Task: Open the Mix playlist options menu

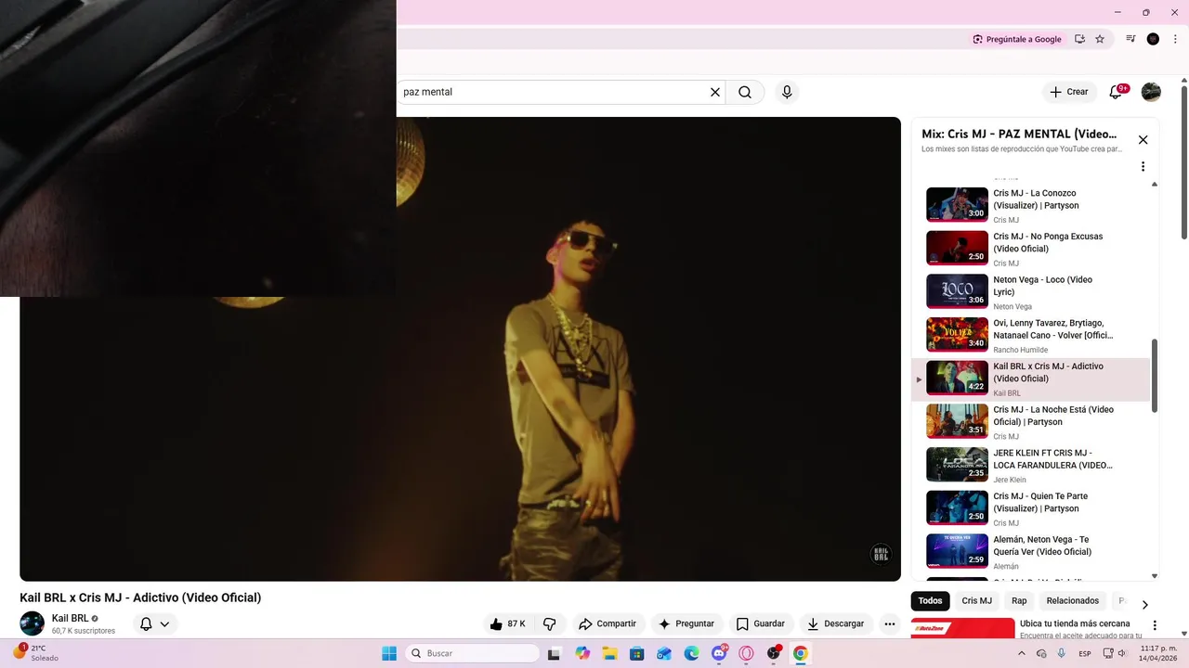Action: [1143, 167]
